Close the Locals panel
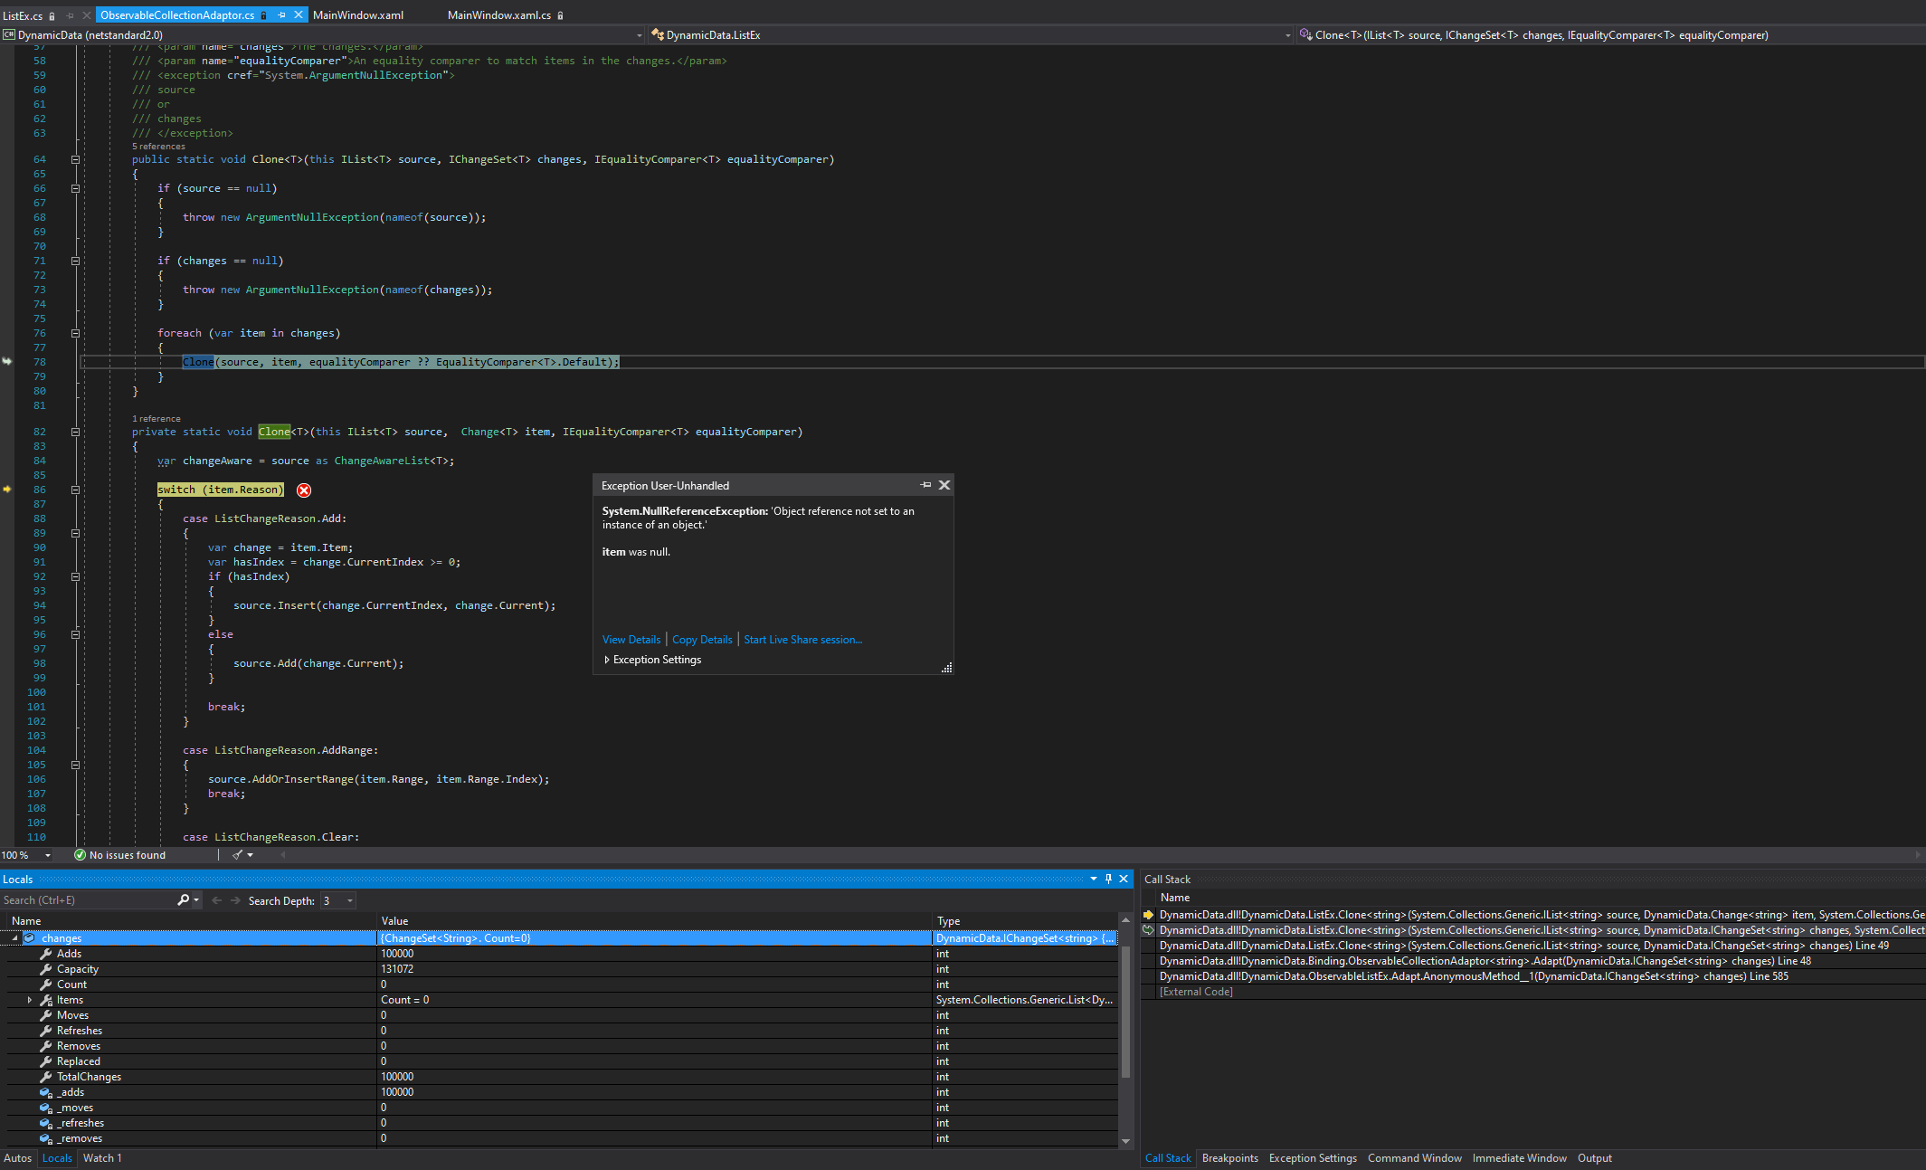 coord(1124,879)
